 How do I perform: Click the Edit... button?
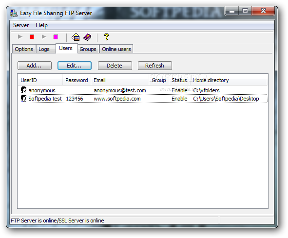tap(75, 66)
